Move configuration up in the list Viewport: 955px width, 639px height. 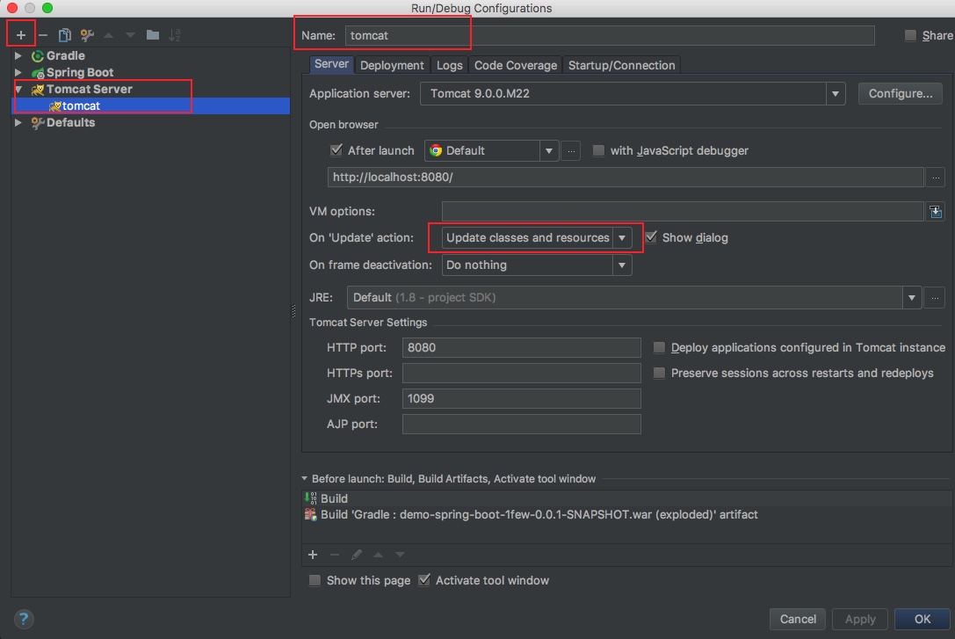click(108, 35)
